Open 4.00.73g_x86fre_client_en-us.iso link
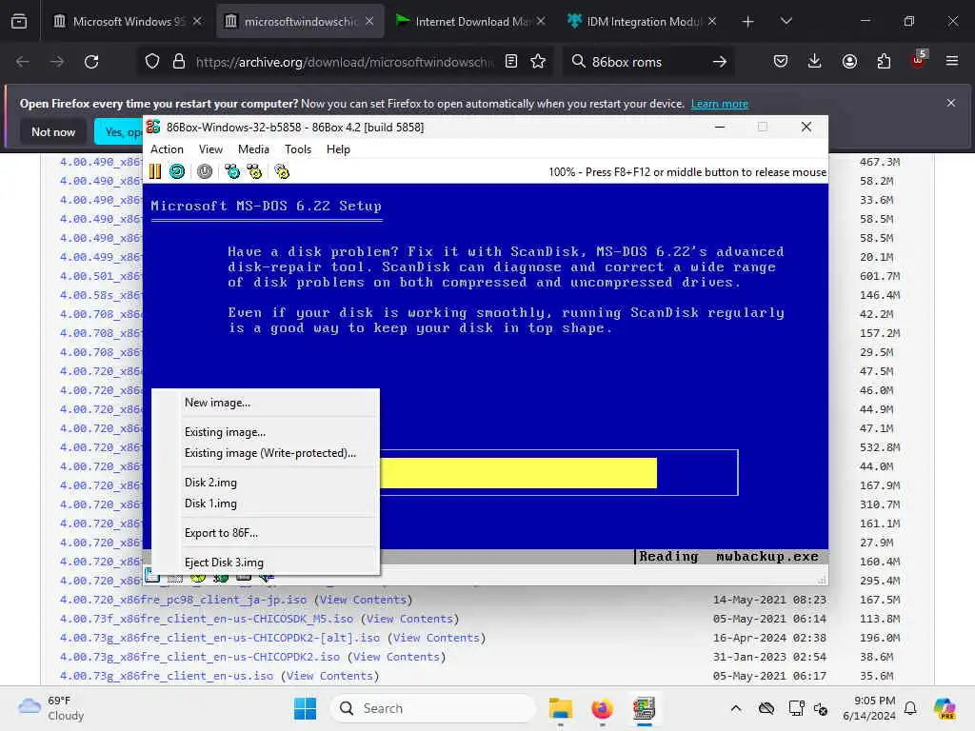The image size is (975, 731). point(166,676)
